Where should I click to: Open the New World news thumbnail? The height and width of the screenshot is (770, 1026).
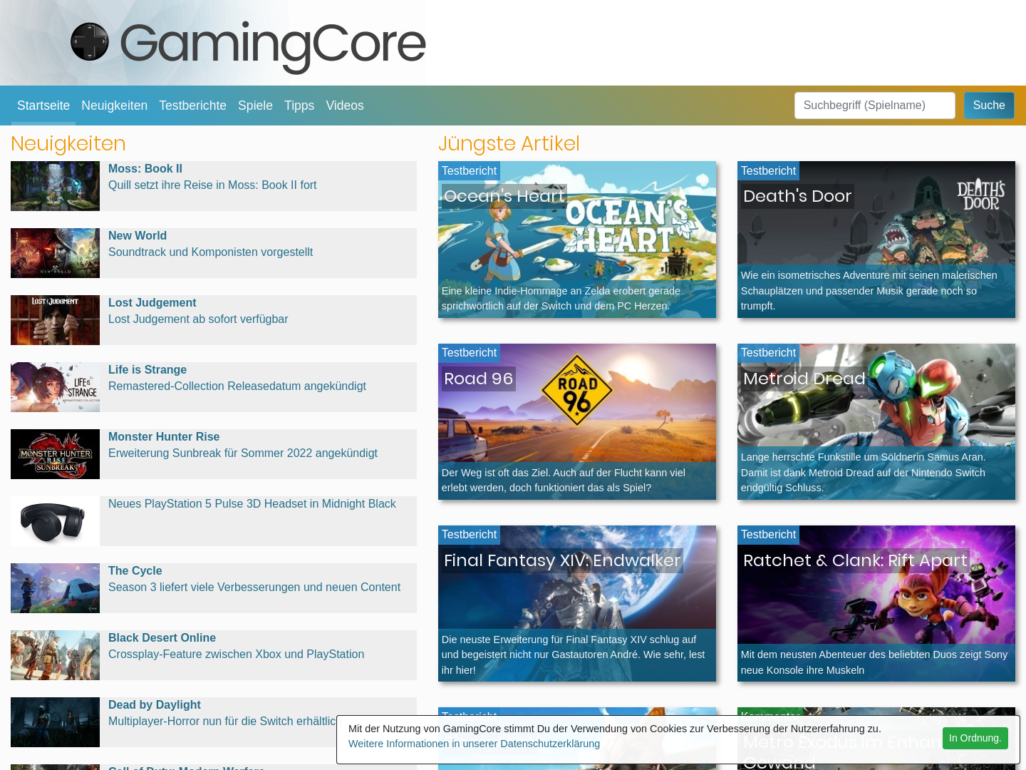point(55,253)
